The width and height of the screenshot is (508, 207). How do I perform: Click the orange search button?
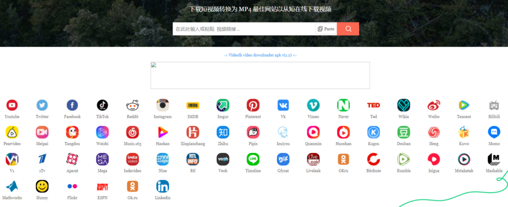point(348,29)
